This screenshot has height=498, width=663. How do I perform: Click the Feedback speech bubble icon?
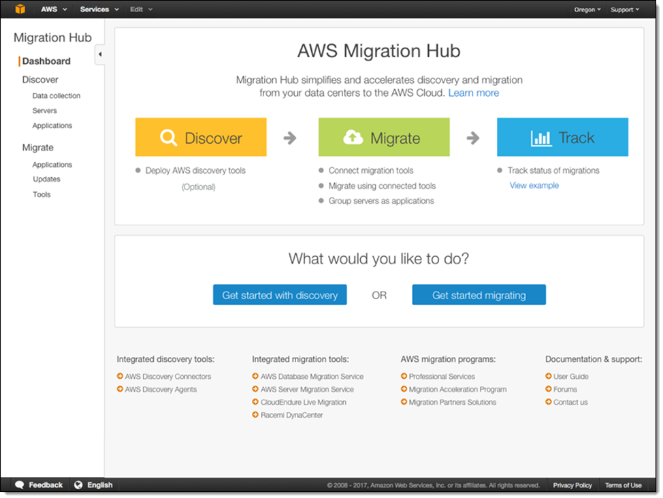[20, 485]
